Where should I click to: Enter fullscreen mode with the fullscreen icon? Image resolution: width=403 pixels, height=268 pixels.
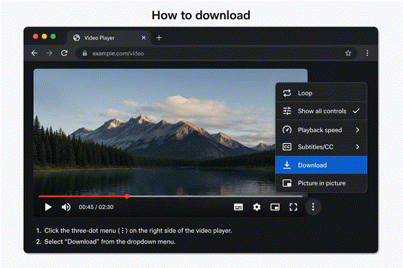coord(294,207)
